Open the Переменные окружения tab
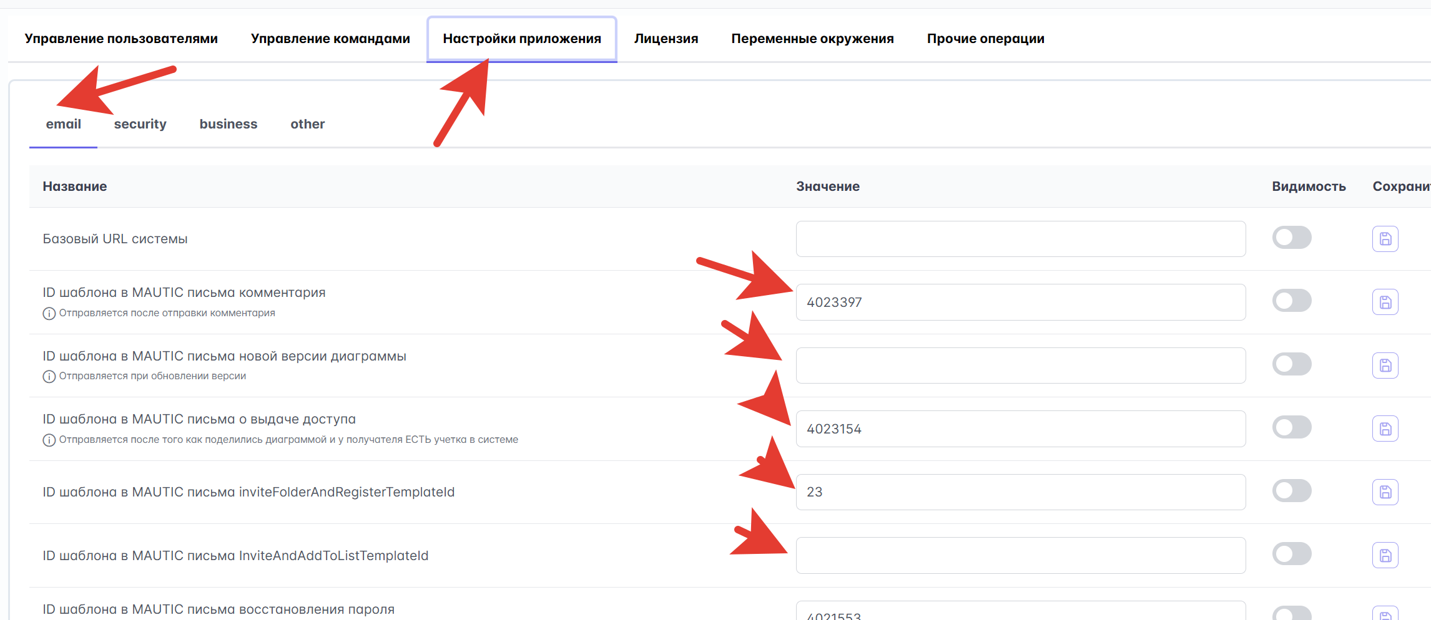Viewport: 1431px width, 620px height. pyautogui.click(x=812, y=39)
